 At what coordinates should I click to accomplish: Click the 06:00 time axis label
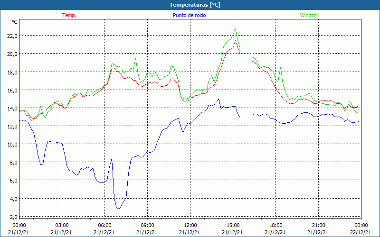[x=104, y=225]
